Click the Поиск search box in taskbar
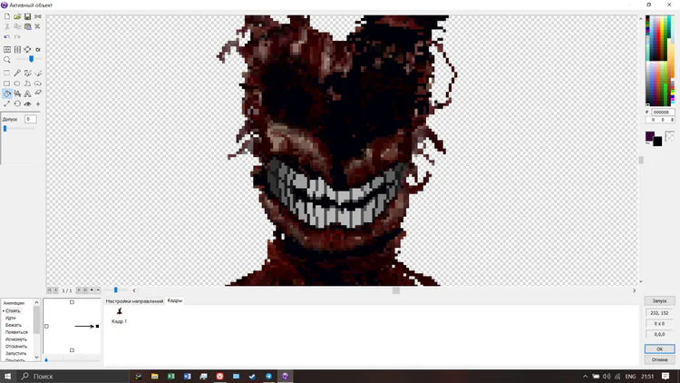Viewport: 680px width, 383px height. coord(73,376)
